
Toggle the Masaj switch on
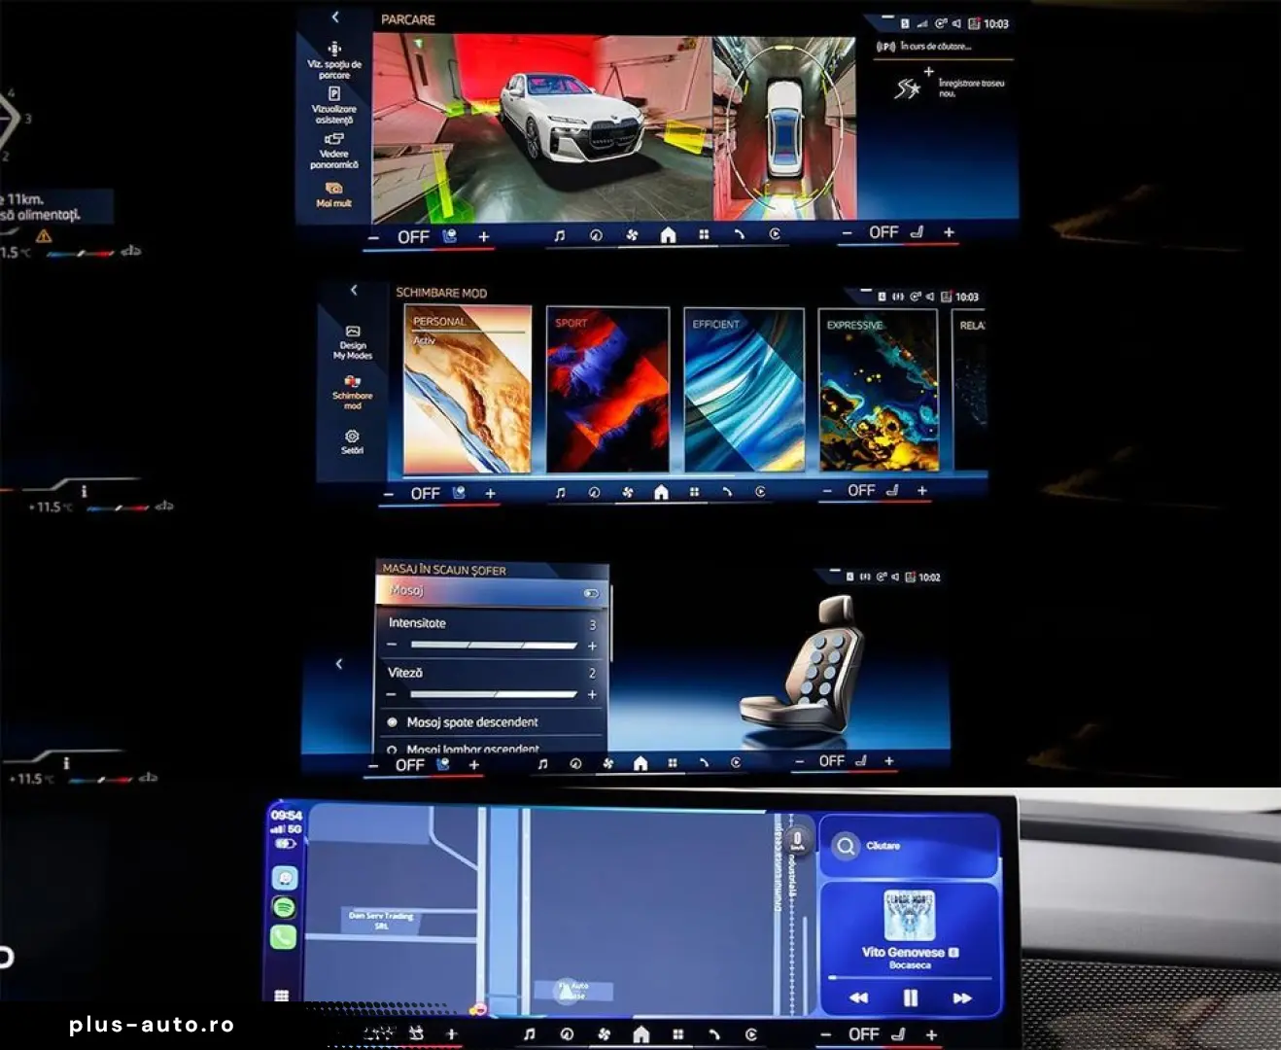(591, 592)
